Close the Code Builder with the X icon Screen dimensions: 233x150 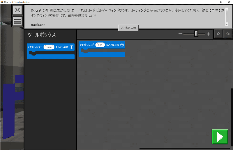[17, 10]
